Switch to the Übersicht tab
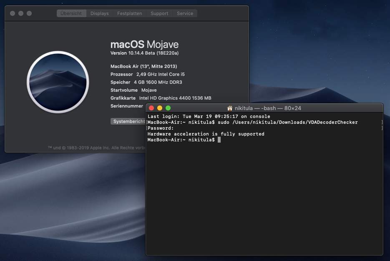 [x=71, y=13]
